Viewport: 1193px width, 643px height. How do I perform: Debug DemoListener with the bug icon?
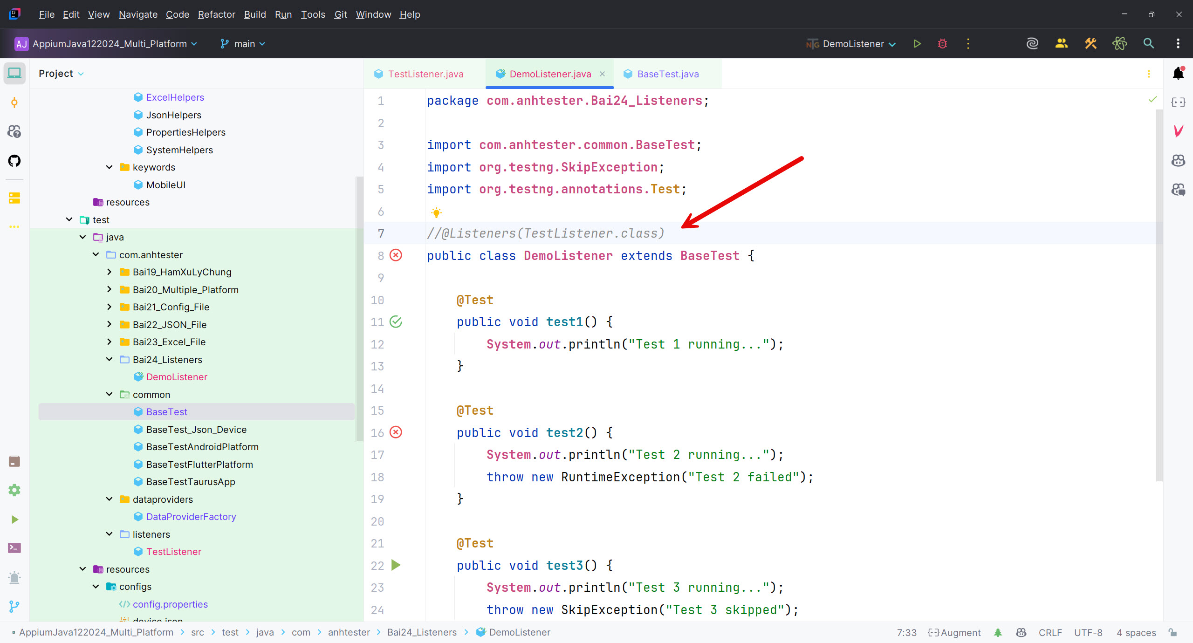(942, 44)
